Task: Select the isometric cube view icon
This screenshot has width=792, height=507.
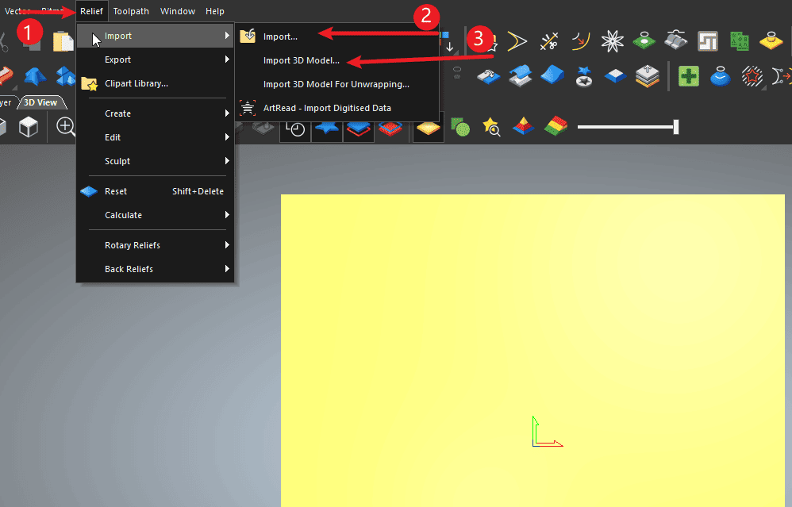Action: pyautogui.click(x=29, y=127)
